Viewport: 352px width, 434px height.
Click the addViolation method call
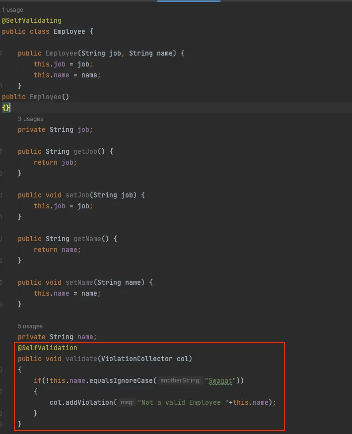tap(89, 402)
